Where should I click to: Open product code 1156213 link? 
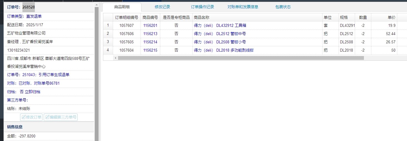pyautogui.click(x=150, y=34)
